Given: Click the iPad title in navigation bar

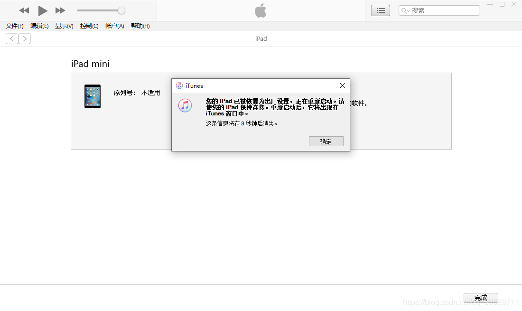Looking at the screenshot, I should [261, 39].
